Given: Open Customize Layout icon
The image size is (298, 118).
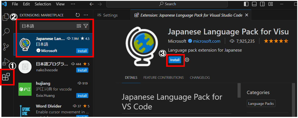Looking at the screenshot, I should 270,4.
